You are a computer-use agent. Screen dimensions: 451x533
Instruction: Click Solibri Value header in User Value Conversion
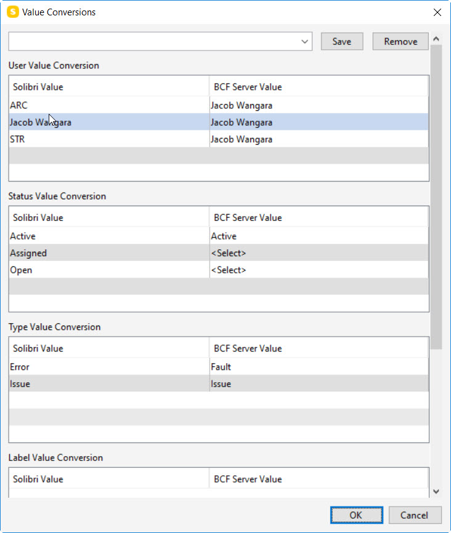109,87
